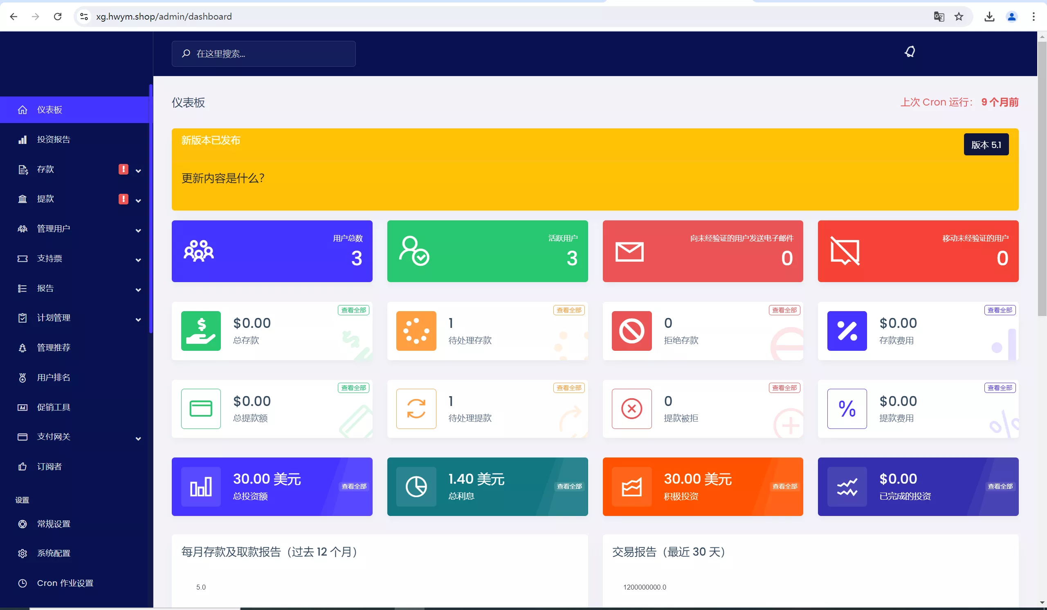Viewport: 1047px width, 610px height.
Task: Click the total users group icon
Action: 199,251
